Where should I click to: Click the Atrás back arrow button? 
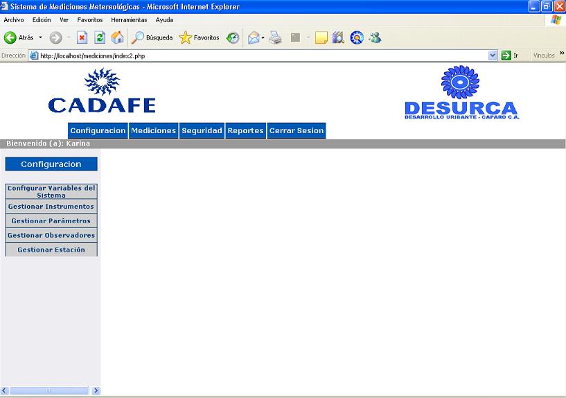(x=10, y=37)
